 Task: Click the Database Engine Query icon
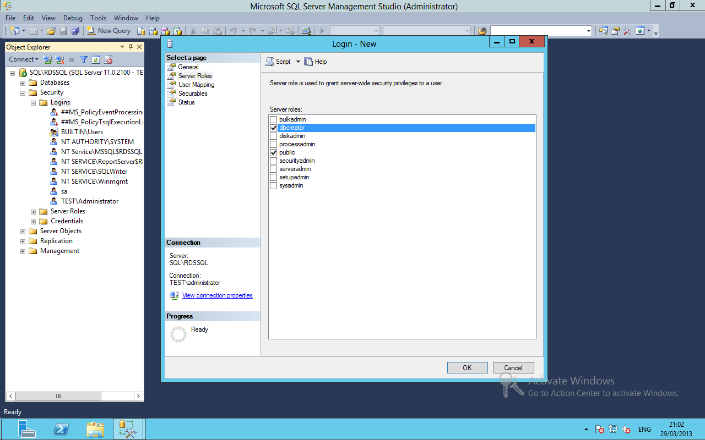141,31
